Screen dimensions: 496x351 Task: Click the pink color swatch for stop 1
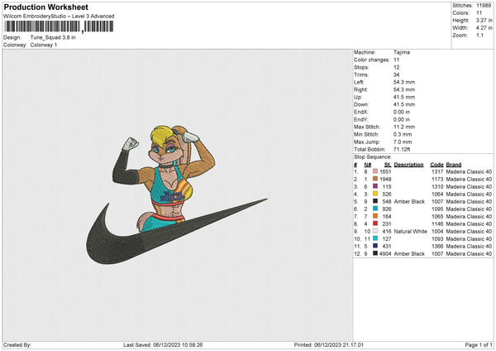coord(375,171)
